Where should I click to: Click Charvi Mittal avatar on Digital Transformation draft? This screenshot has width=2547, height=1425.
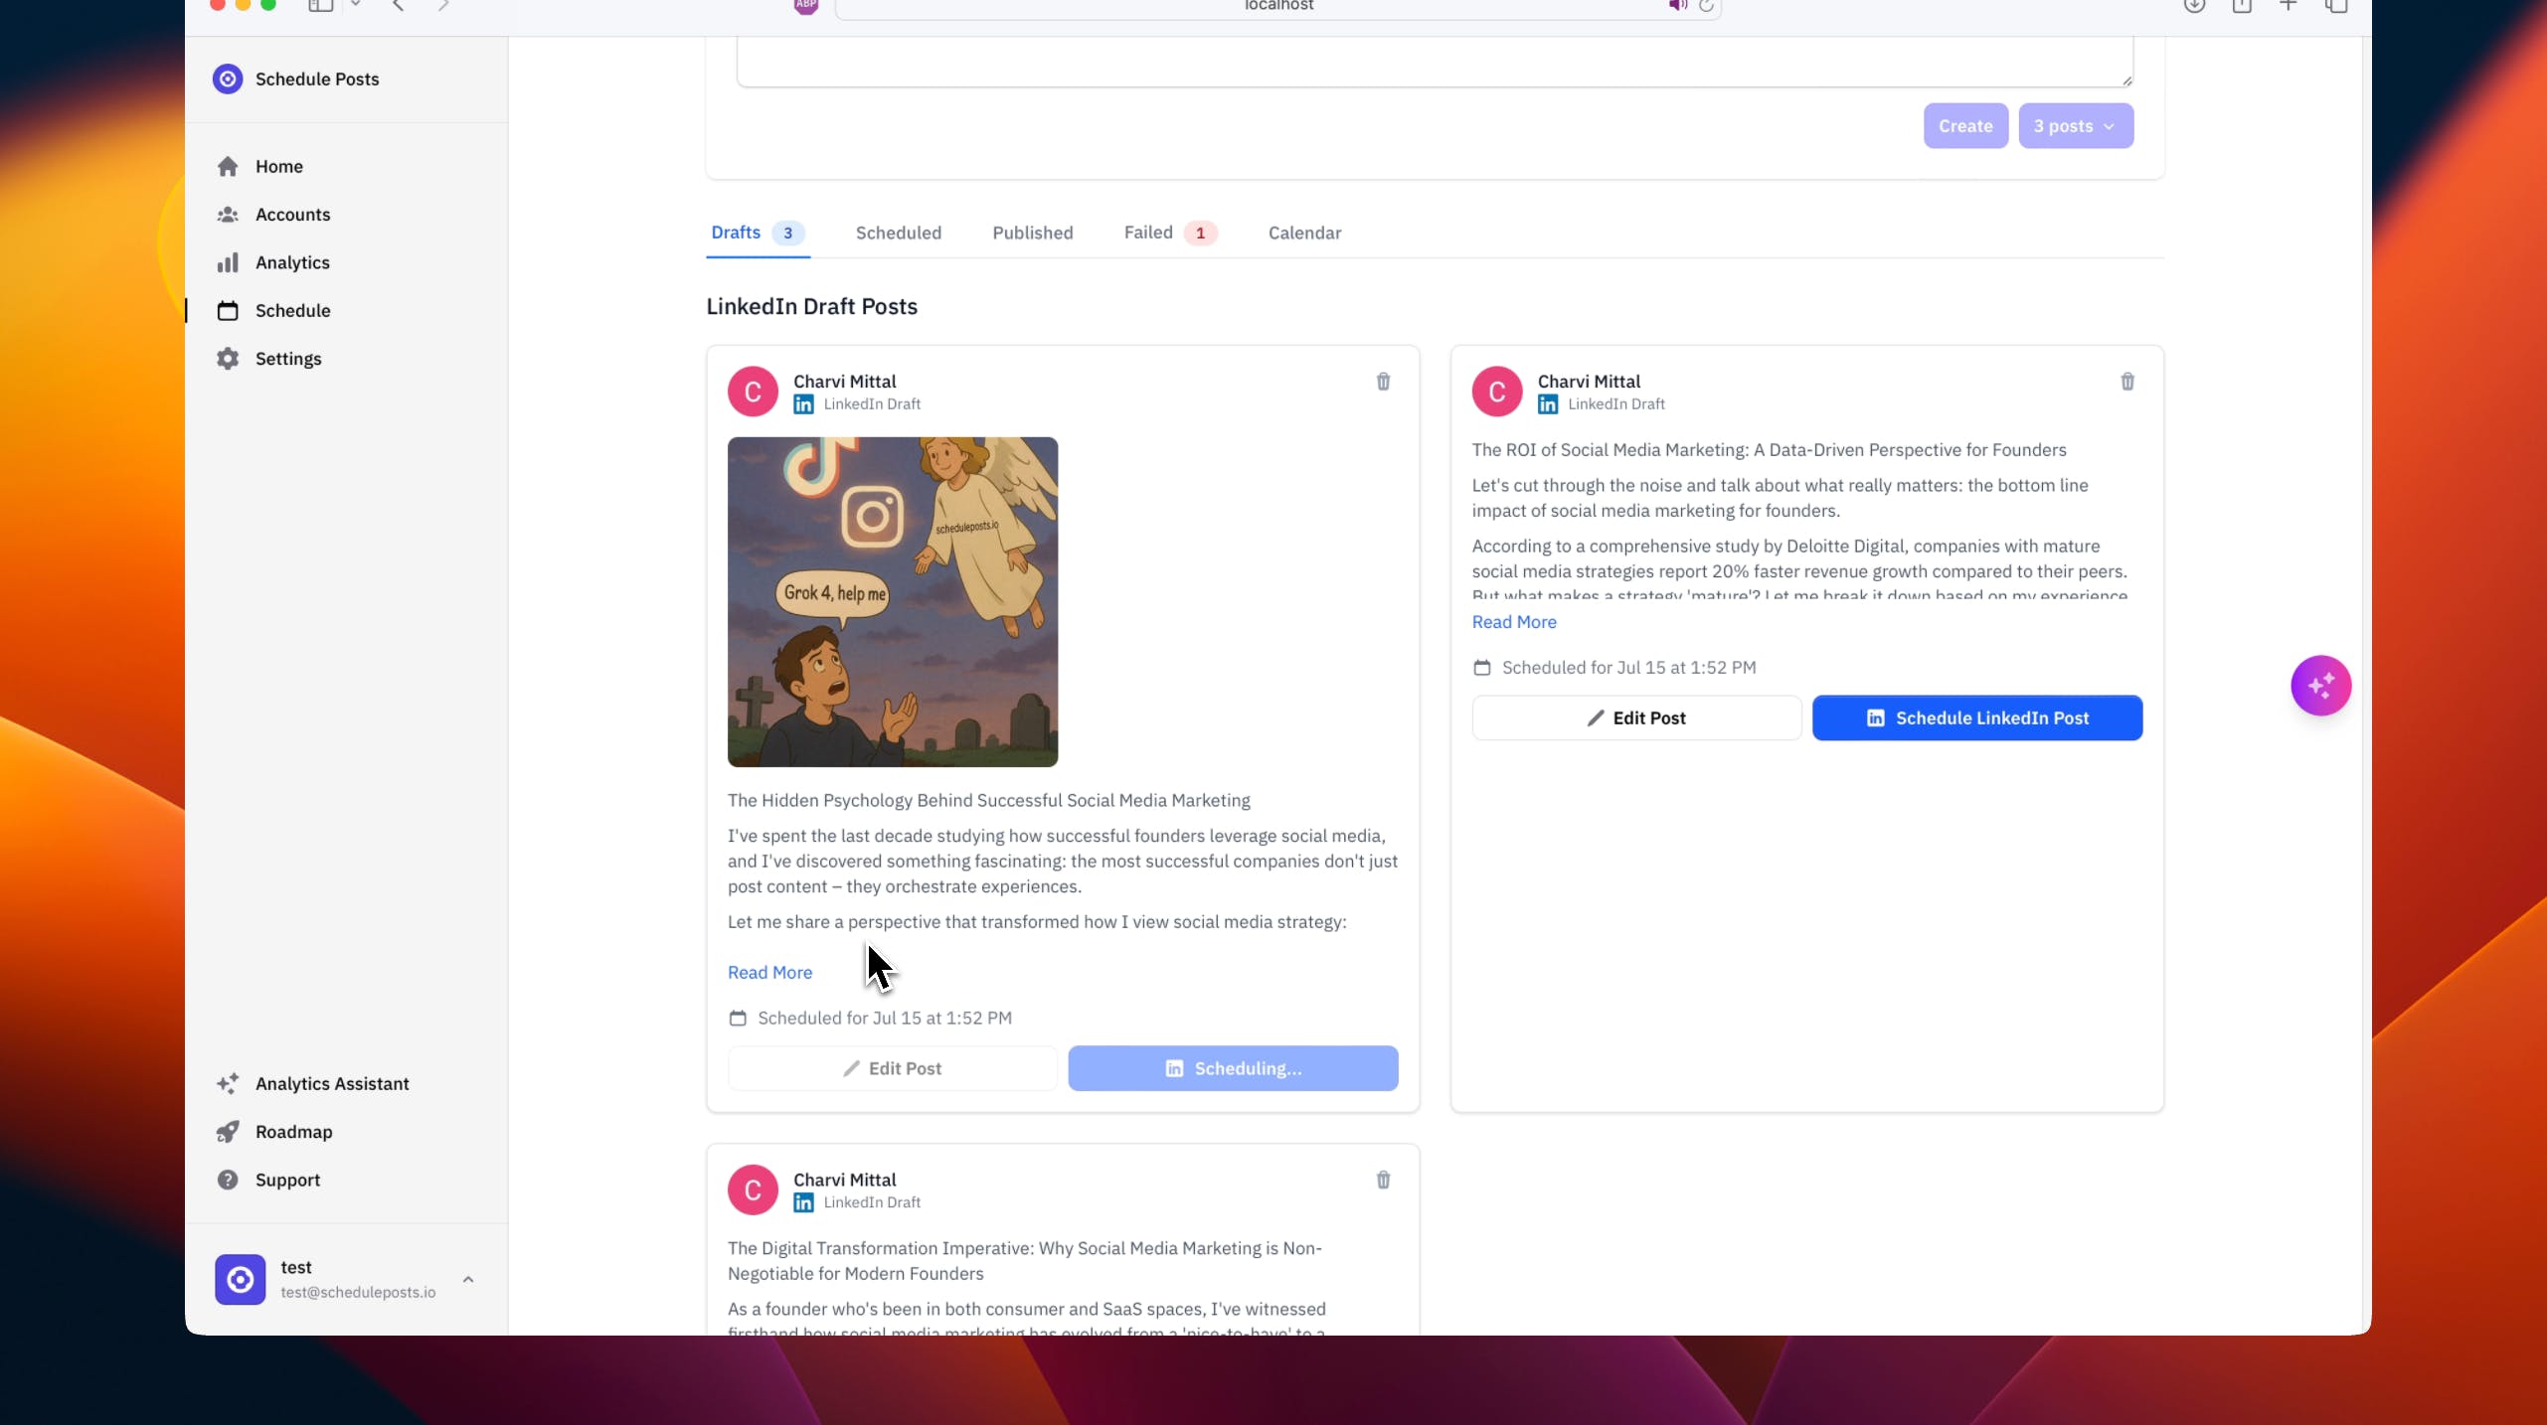pyautogui.click(x=753, y=1189)
